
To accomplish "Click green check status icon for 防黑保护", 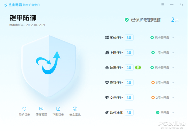I will tap(152, 68).
